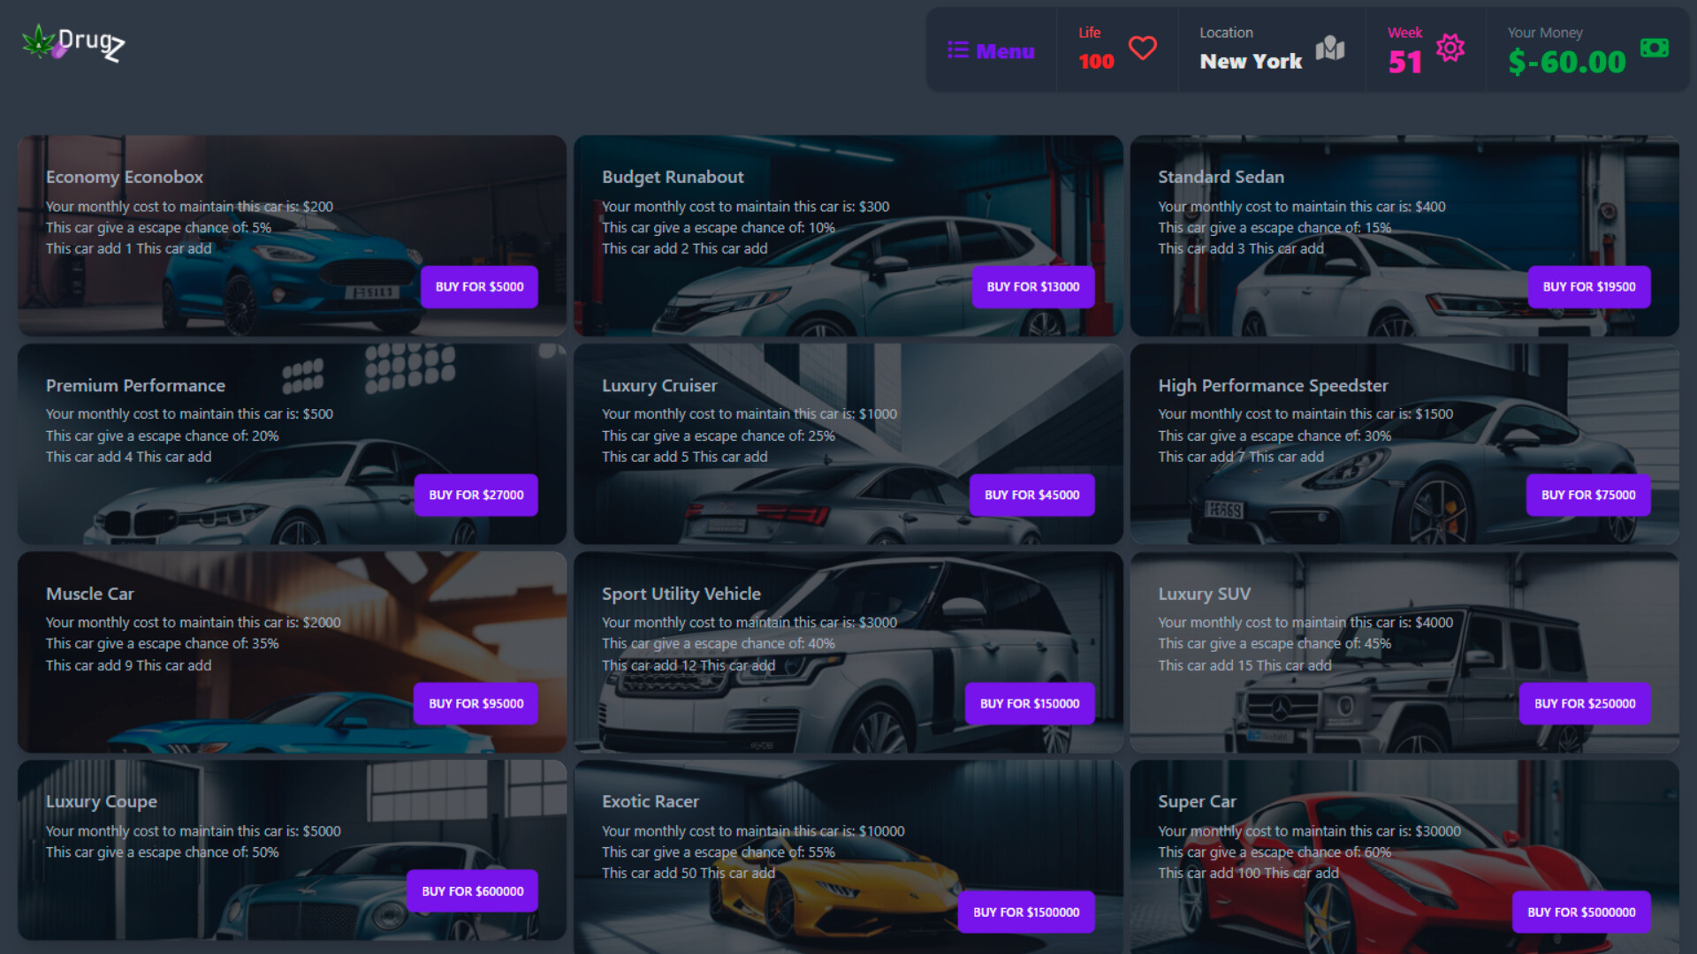Buy the Super Car for $5000000
The width and height of the screenshot is (1697, 954).
[1581, 912]
